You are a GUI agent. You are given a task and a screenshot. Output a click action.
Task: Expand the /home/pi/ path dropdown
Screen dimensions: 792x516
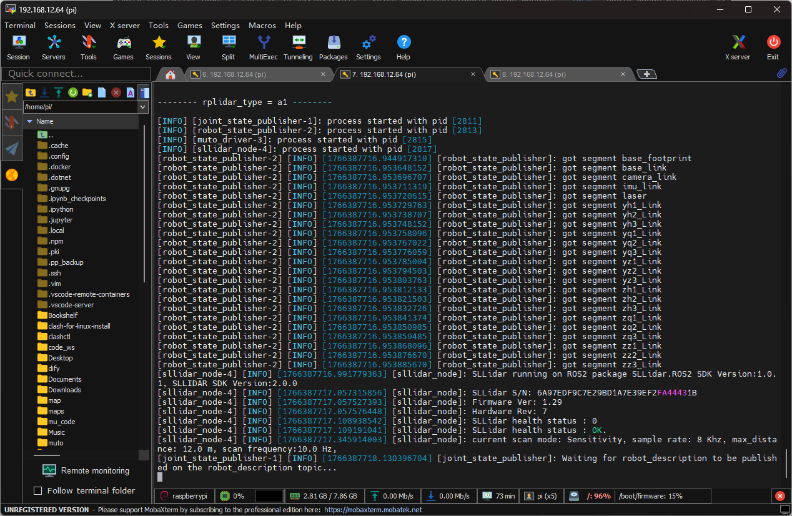coord(142,107)
